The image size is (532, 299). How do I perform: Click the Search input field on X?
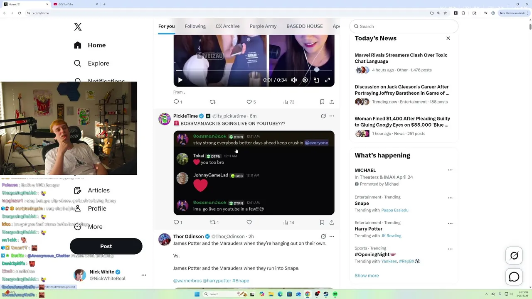click(404, 26)
